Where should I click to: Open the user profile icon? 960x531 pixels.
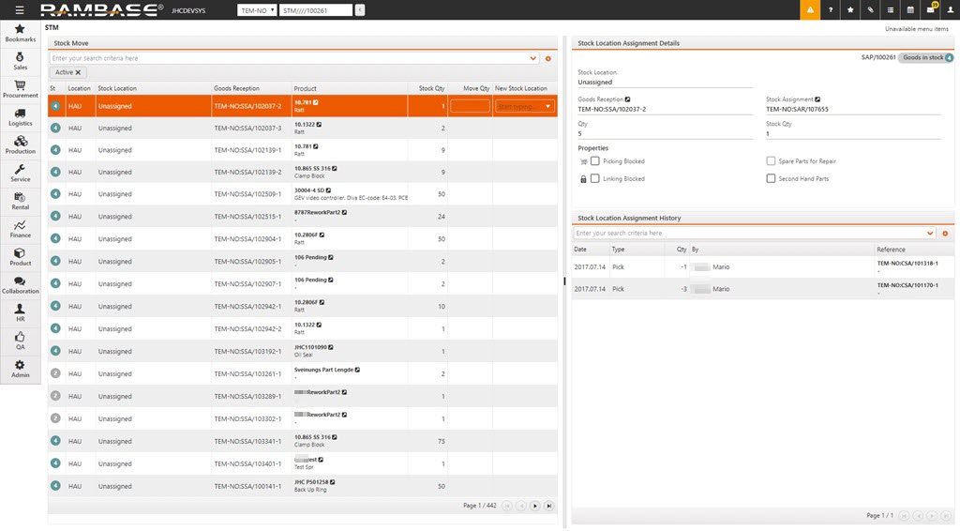point(949,9)
